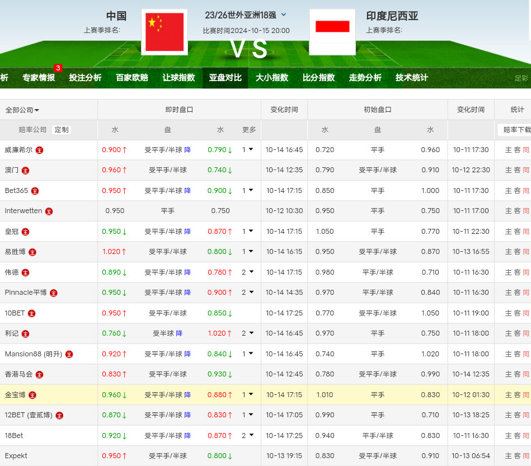
Task: Click 客 stats link in 澳门 row
Action: pos(517,171)
